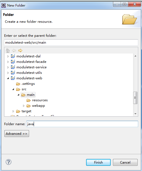This screenshot has height=171, width=142.
Task: Open Advanced options section
Action: 17,133
